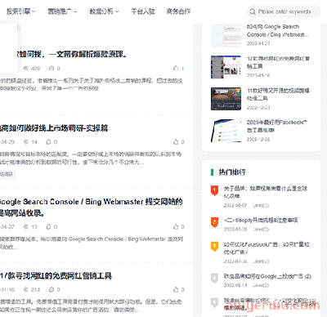Open ranked post '关于品牌：效果说服来看什么是全球化品牌'
The height and width of the screenshot is (317, 327).
pyautogui.click(x=266, y=192)
